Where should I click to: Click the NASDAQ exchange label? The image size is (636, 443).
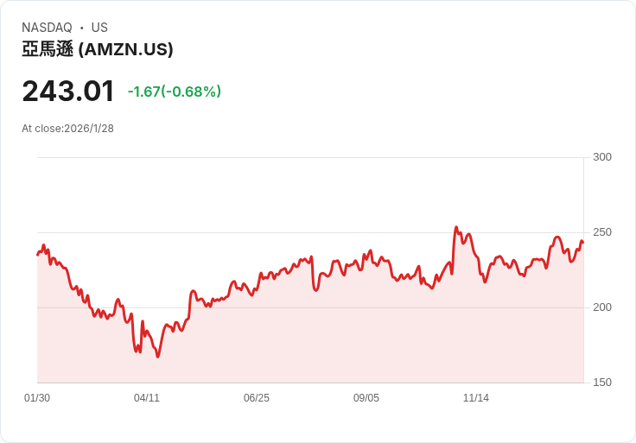[x=47, y=28]
